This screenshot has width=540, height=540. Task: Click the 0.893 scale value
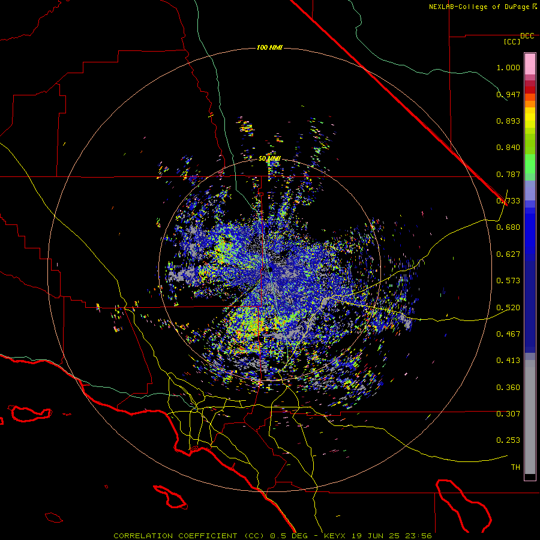tap(508, 121)
